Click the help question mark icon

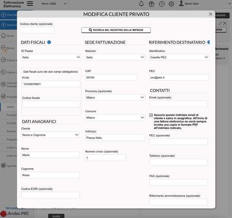(162, 4)
